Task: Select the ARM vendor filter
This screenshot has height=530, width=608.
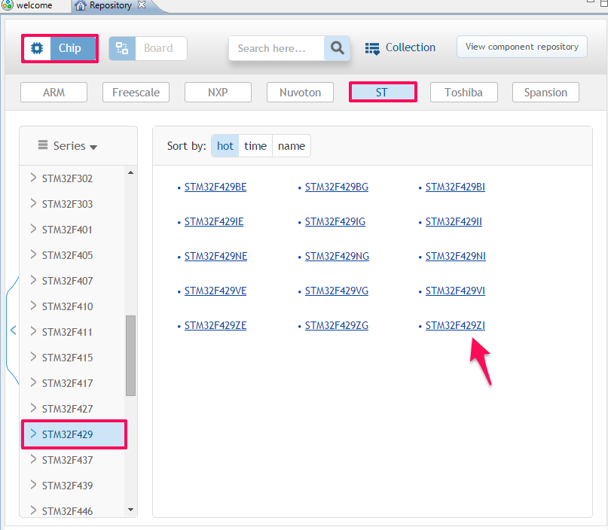Action: (x=54, y=93)
